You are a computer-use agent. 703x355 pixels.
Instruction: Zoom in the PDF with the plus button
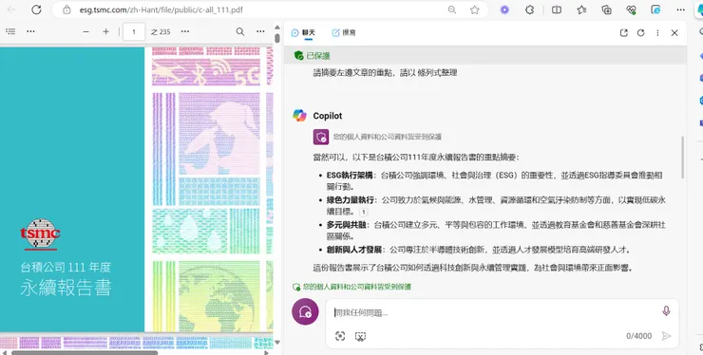105,31
